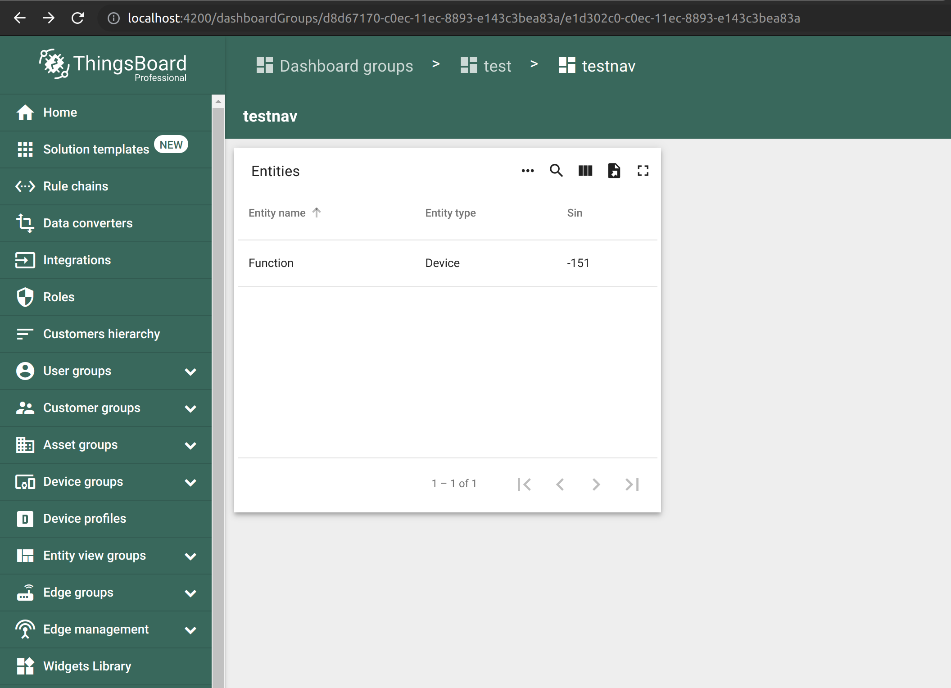This screenshot has width=951, height=688.
Task: Expand Device groups chevron
Action: point(190,482)
